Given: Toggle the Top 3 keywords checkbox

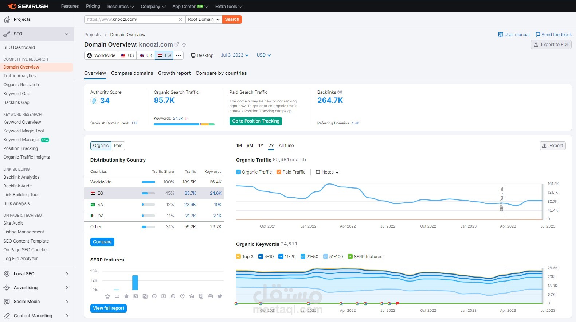Looking at the screenshot, I should [238, 257].
